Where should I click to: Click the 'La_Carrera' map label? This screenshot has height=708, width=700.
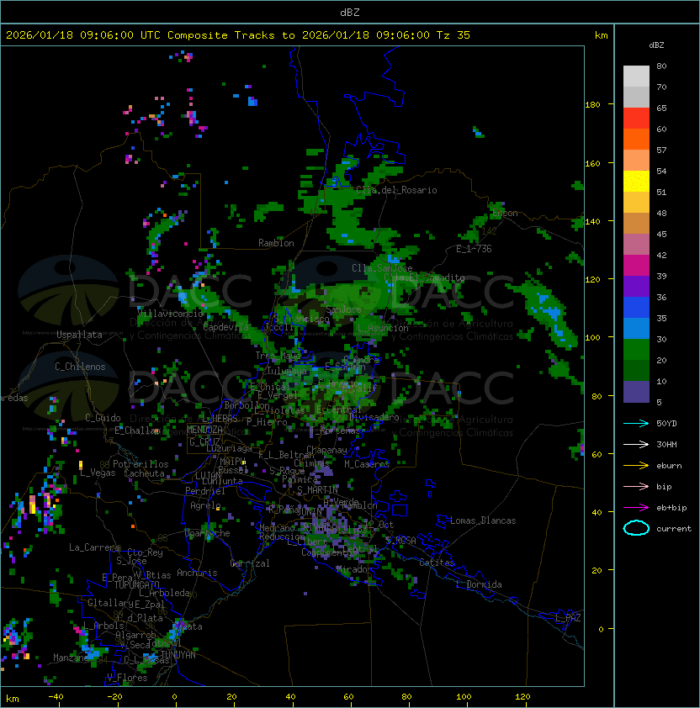(95, 547)
